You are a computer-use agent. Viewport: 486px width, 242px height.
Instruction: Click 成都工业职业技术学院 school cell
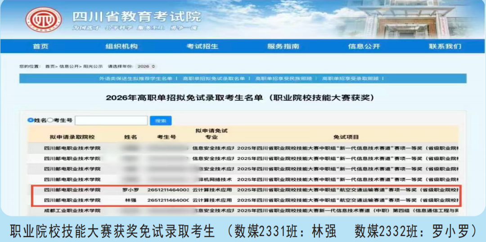pyautogui.click(x=72, y=211)
